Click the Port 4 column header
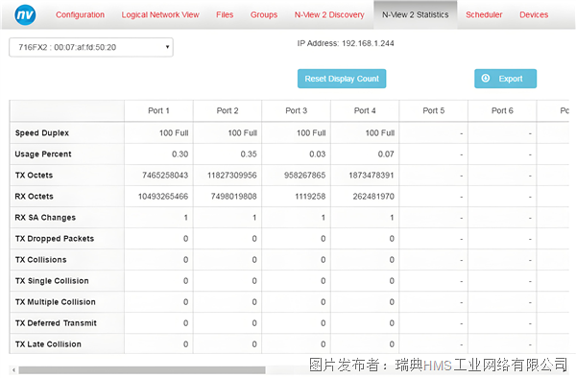Screen dimensions: 576x378 tap(365, 111)
